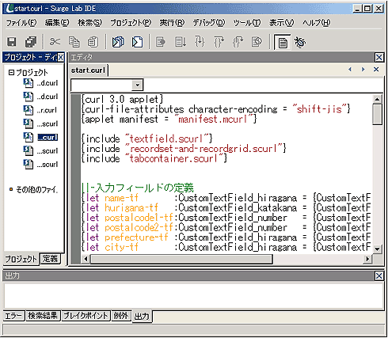
Task: Click the Save All toolbar icon
Action: 31,42
